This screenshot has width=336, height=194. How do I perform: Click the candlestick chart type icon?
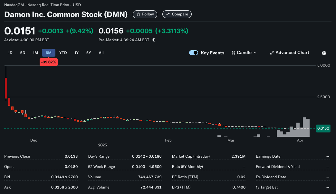click(x=233, y=53)
